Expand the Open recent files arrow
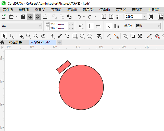The image size is (164, 131). click(x=17, y=17)
